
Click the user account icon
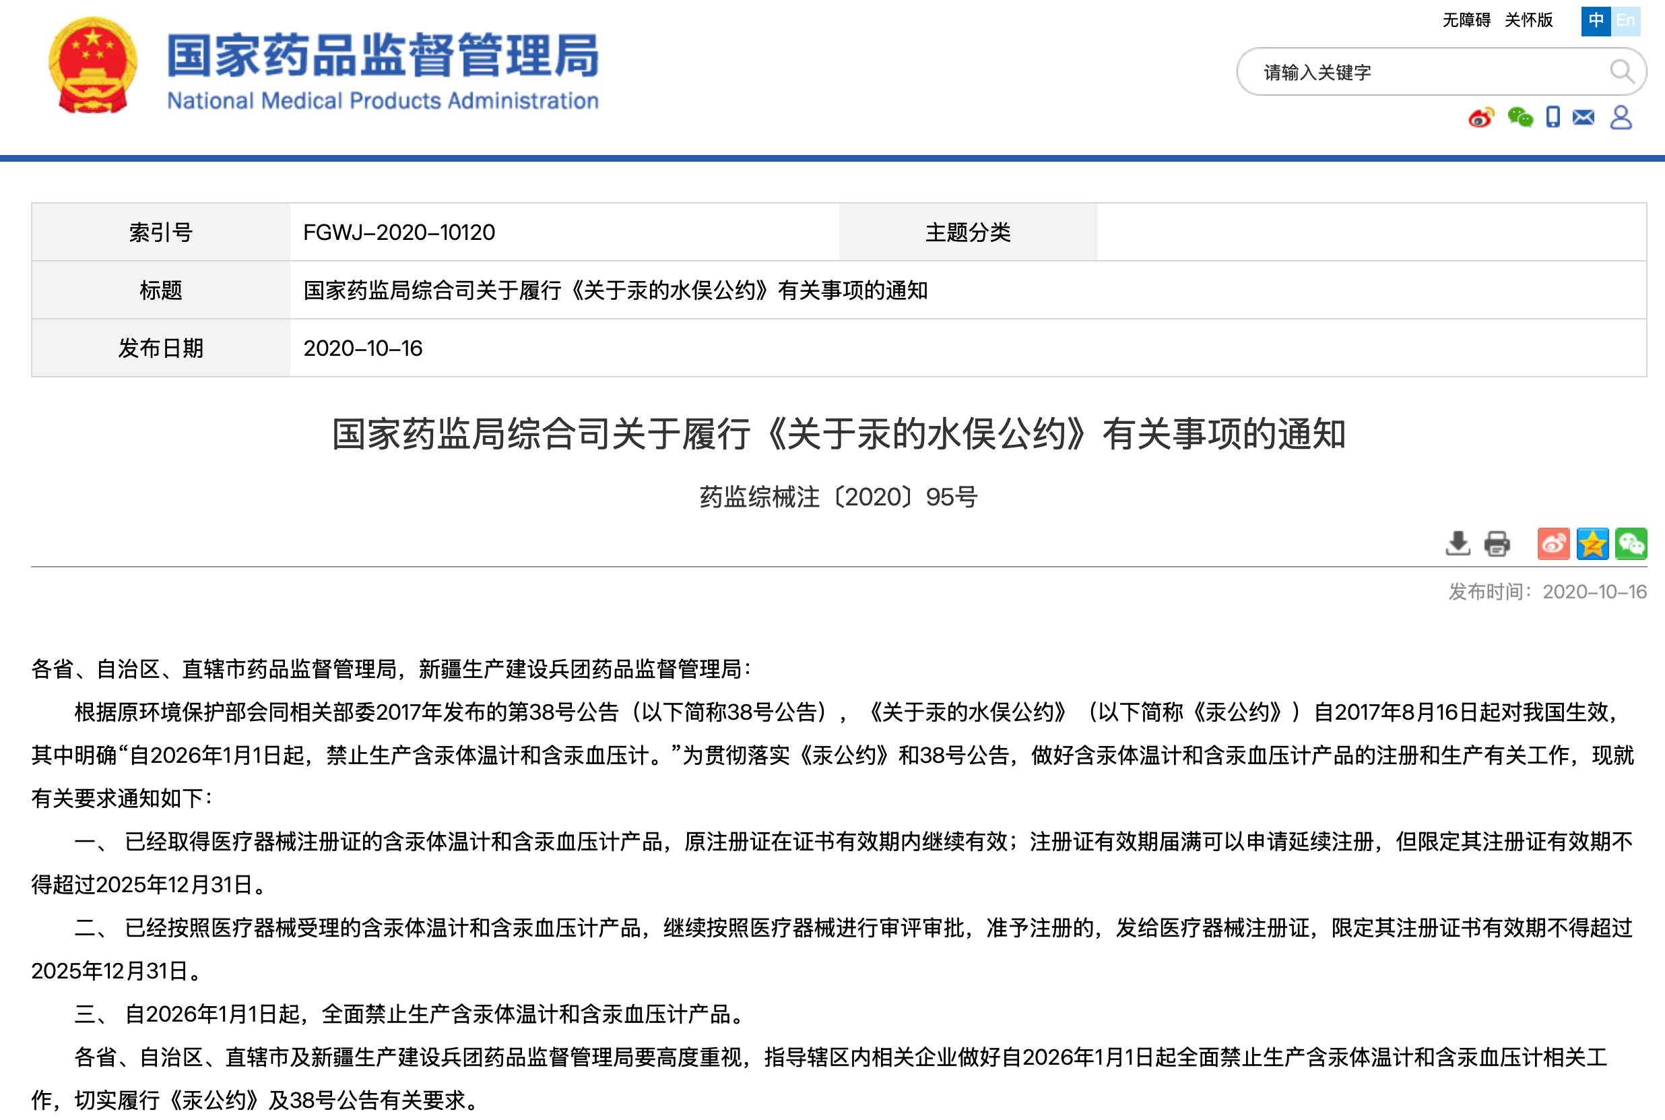coord(1621,117)
